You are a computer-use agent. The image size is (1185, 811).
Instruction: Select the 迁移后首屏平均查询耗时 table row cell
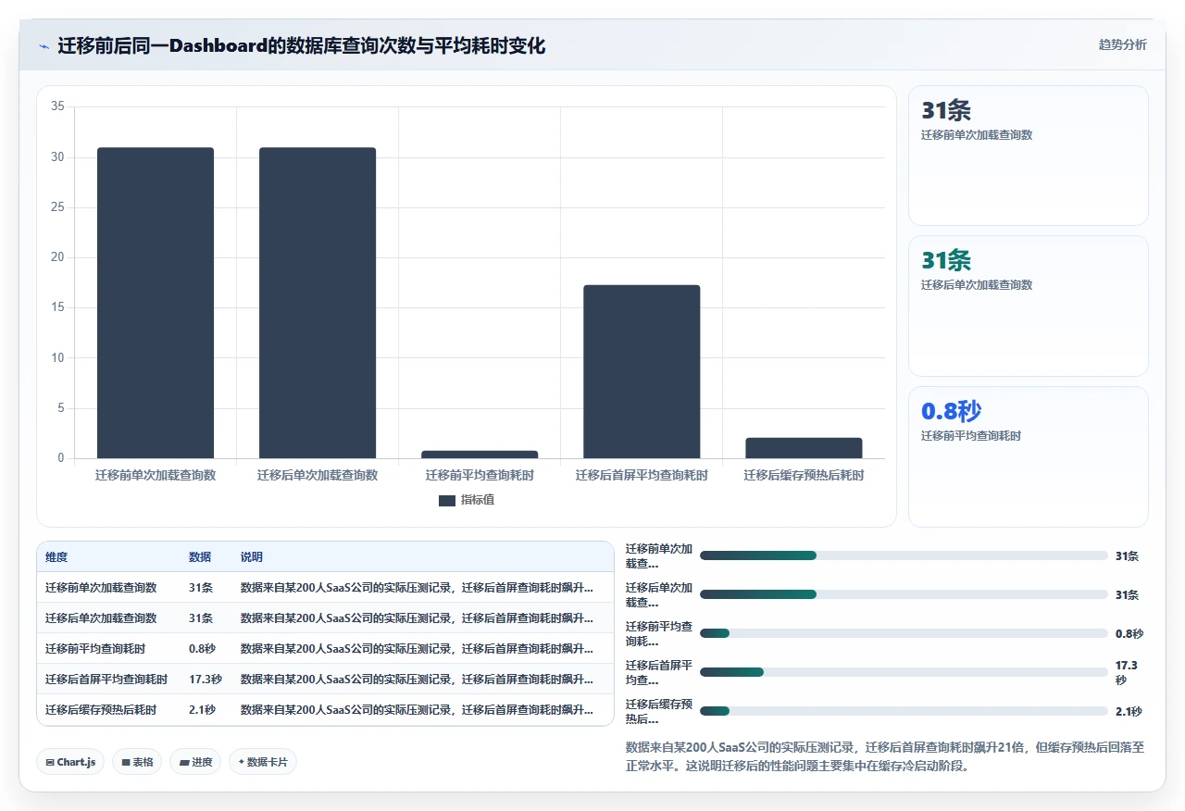point(106,680)
